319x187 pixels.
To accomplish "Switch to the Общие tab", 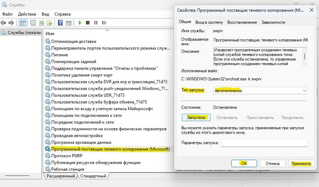I will tap(185, 22).
